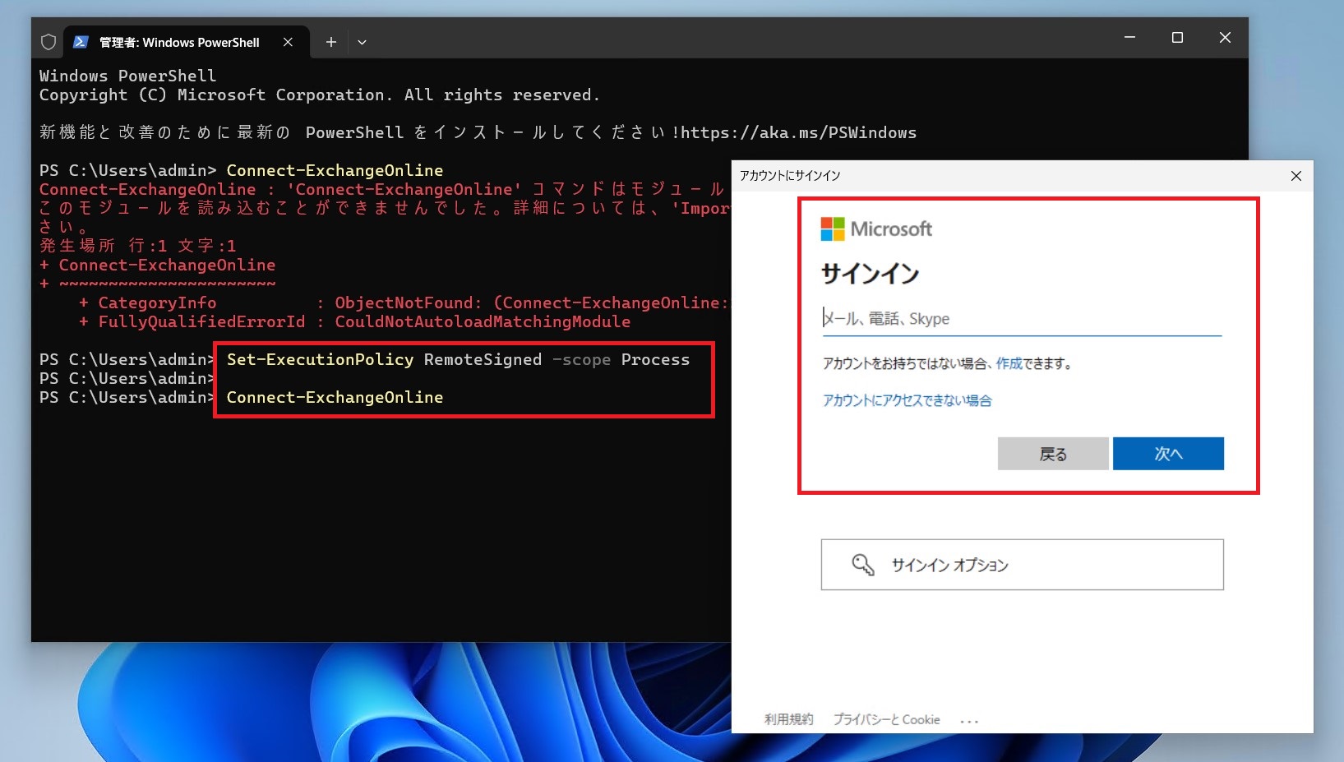Open プライバシーと Cookie link
Image resolution: width=1344 pixels, height=762 pixels.
coord(886,719)
